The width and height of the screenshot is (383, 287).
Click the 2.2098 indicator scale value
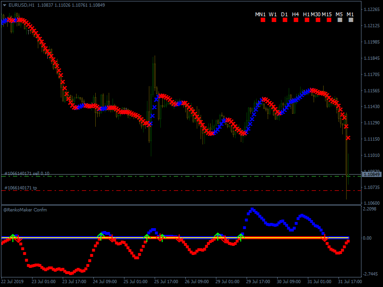pyautogui.click(x=371, y=209)
